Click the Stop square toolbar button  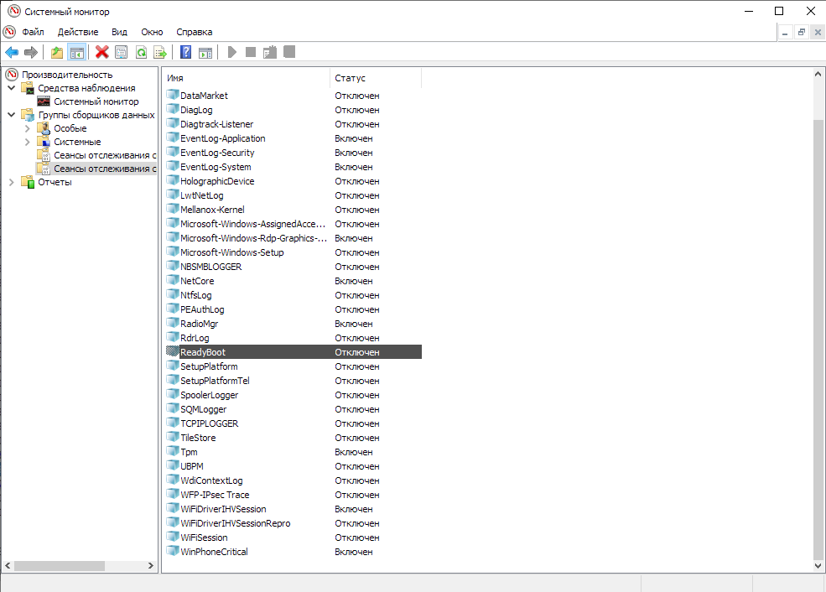(251, 52)
